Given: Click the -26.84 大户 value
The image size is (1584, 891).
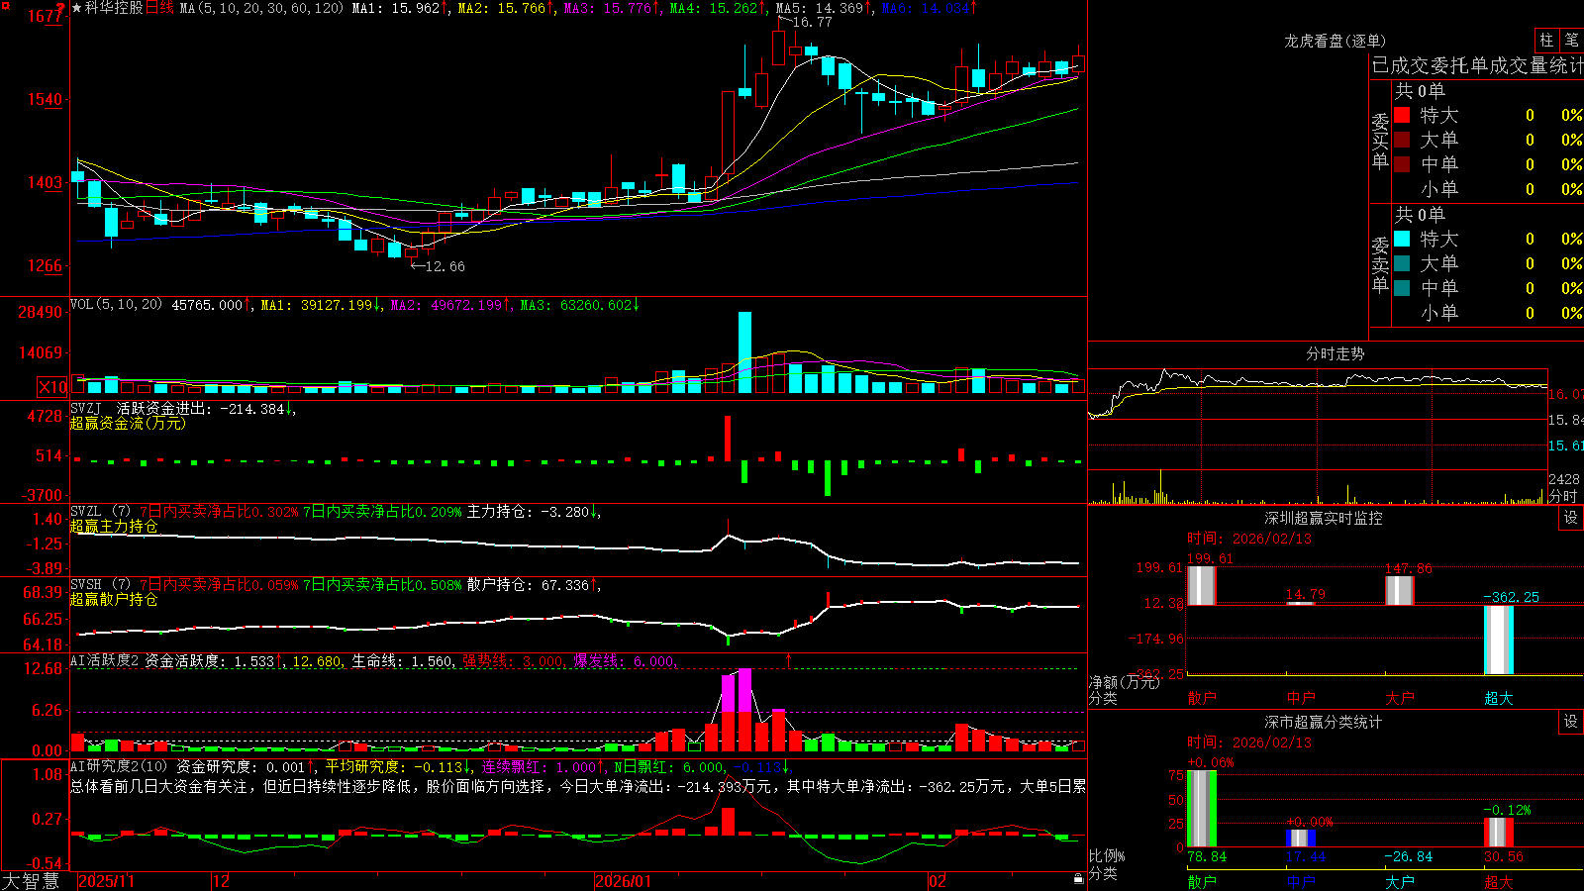Looking at the screenshot, I should [x=1408, y=856].
